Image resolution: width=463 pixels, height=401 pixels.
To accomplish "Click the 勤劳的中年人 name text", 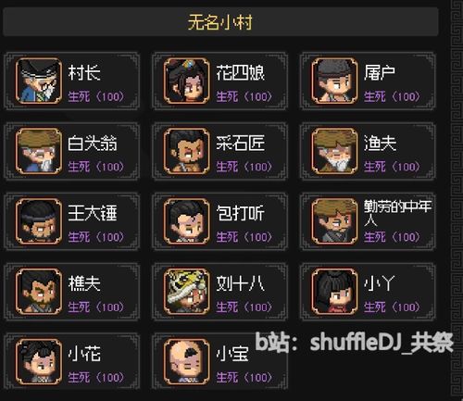I will 397,213.
